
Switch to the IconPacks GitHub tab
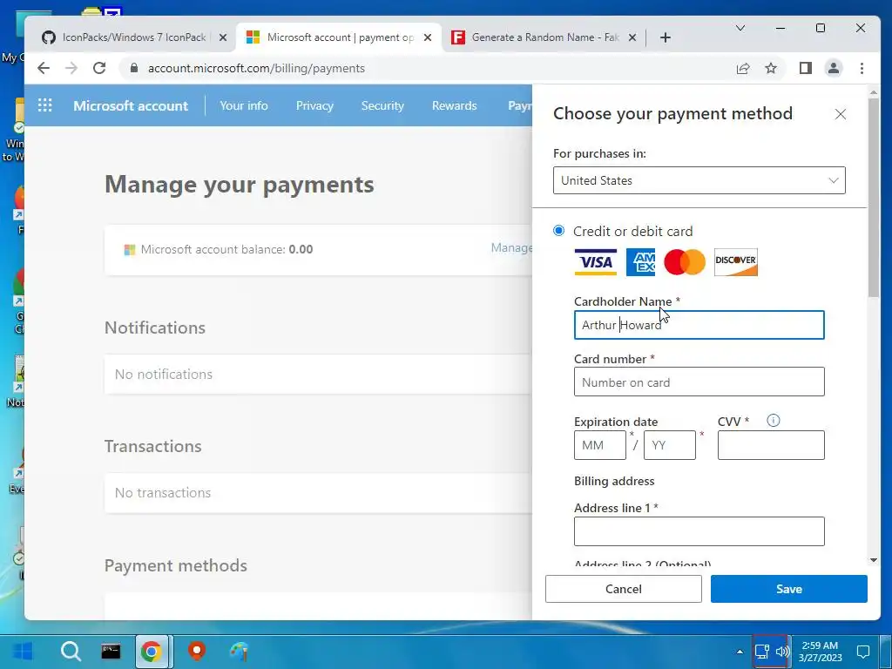click(133, 37)
